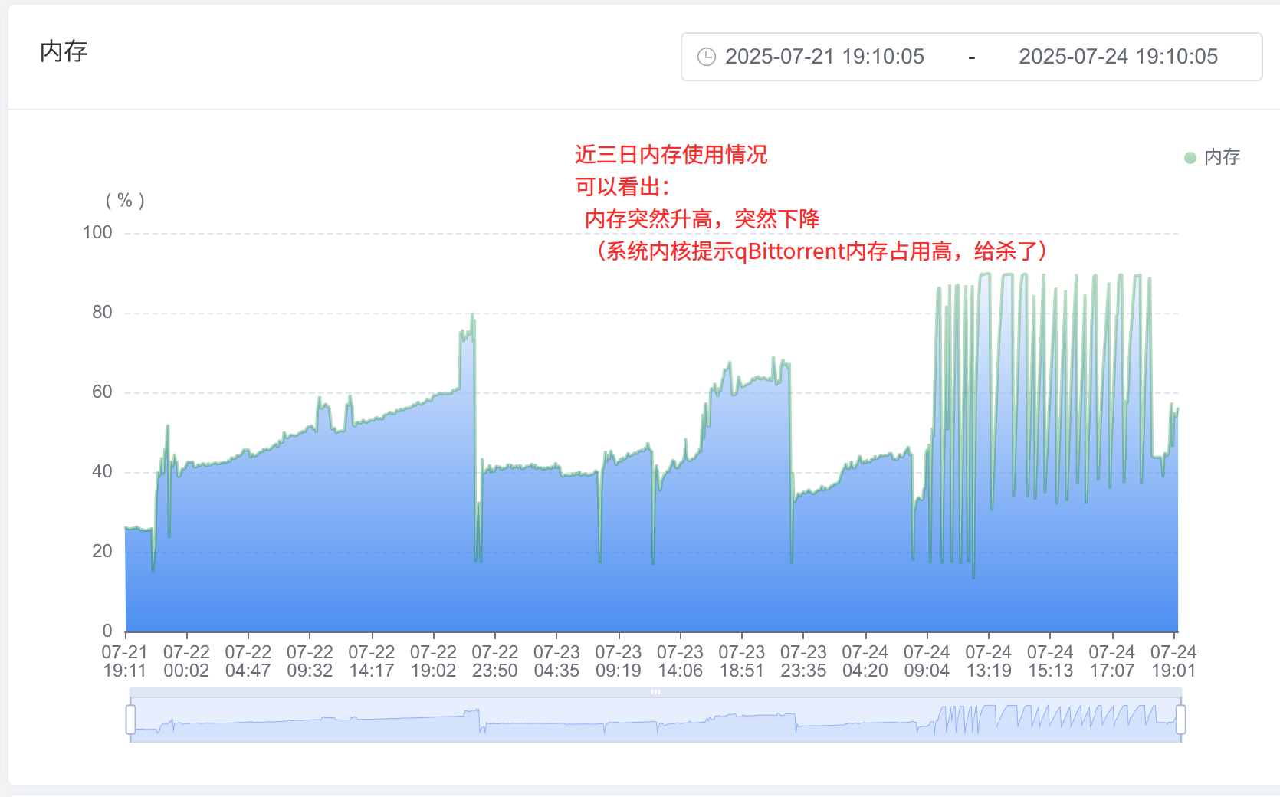Click the x-axis label 07-22 19:02

[433, 661]
